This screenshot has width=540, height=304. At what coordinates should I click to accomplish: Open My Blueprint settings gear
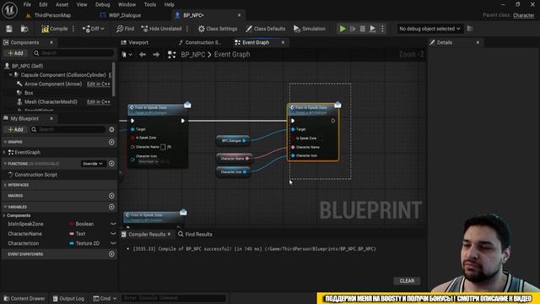(111, 129)
